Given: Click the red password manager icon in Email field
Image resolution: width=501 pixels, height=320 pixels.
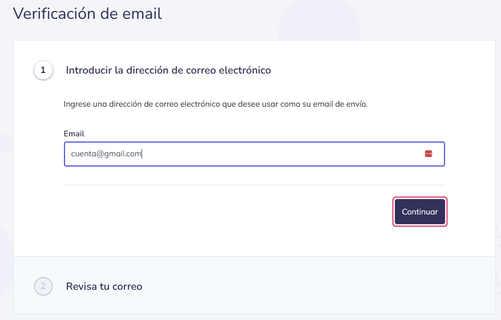Looking at the screenshot, I should [x=429, y=153].
